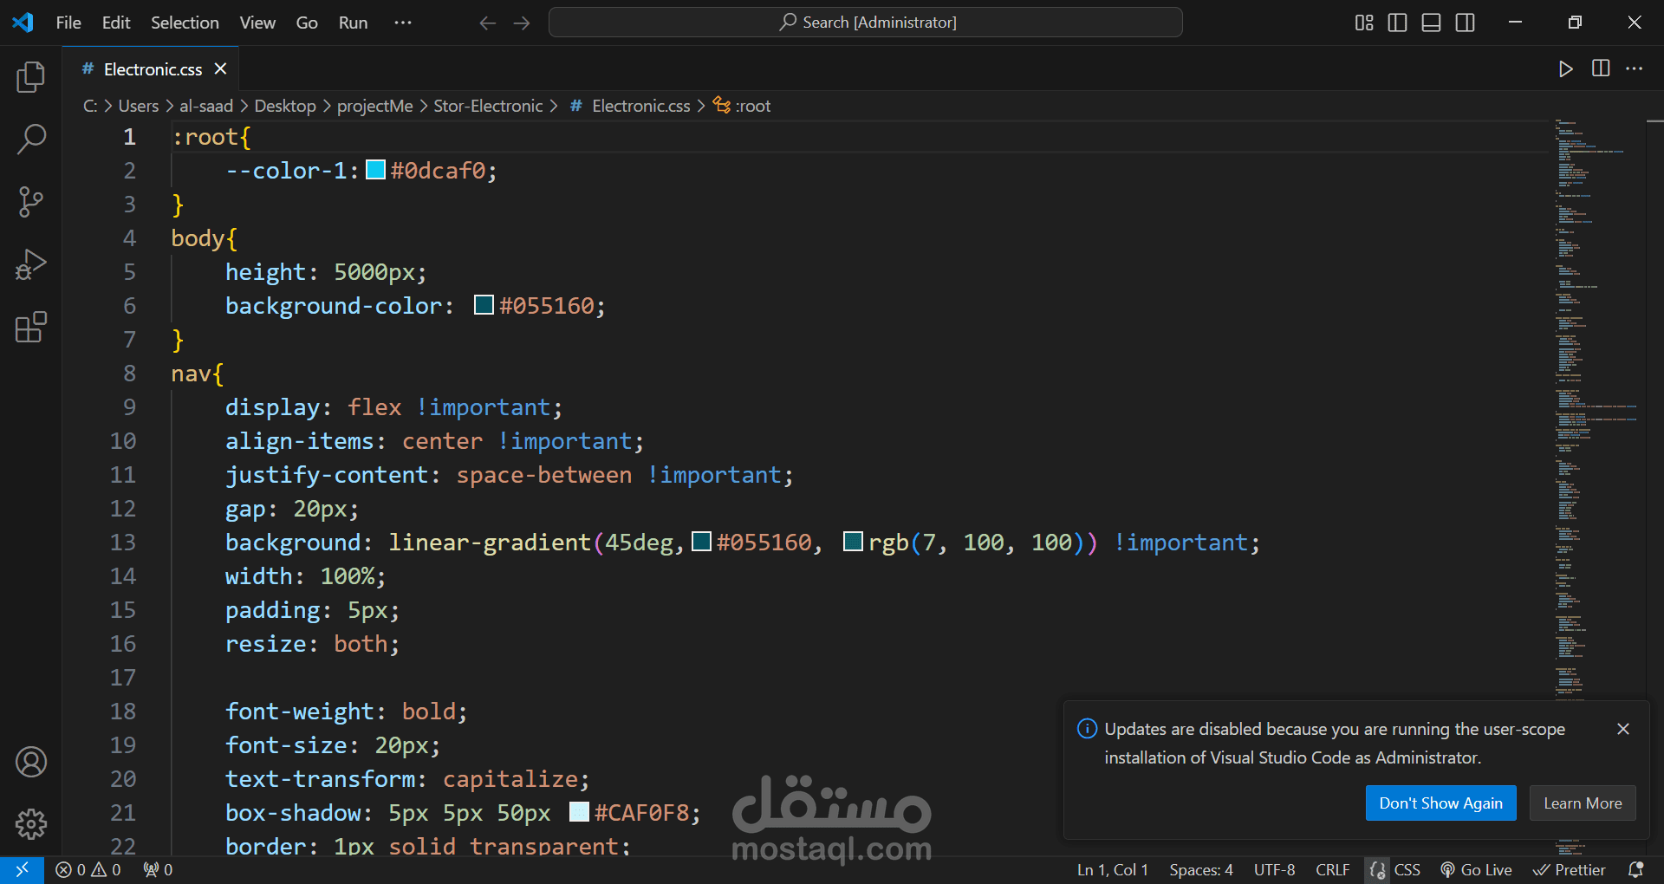Open color picker for #CAF0F8 swatch
Screen dimensions: 1664x884
[579, 812]
